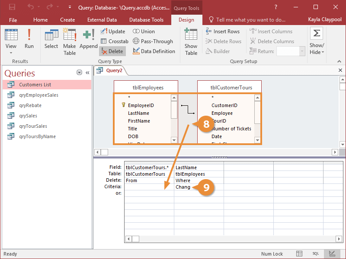Open the Queries pane sort dropdown
346x259 pixels.
pyautogui.click(x=79, y=73)
